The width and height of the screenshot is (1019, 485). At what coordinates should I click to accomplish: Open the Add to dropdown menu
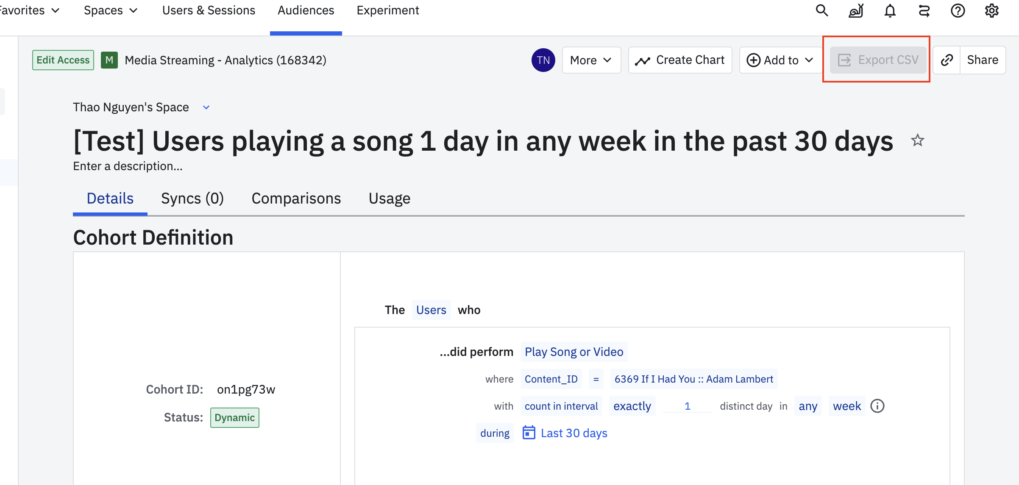point(780,60)
